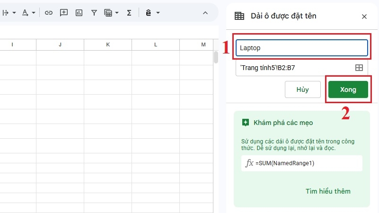Open the filter views dropdown arrow
Viewport: 379px width, 213px height.
tap(117, 13)
